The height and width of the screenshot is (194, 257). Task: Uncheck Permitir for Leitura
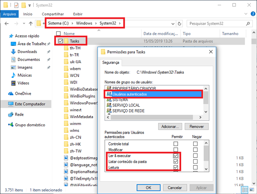click(x=176, y=167)
